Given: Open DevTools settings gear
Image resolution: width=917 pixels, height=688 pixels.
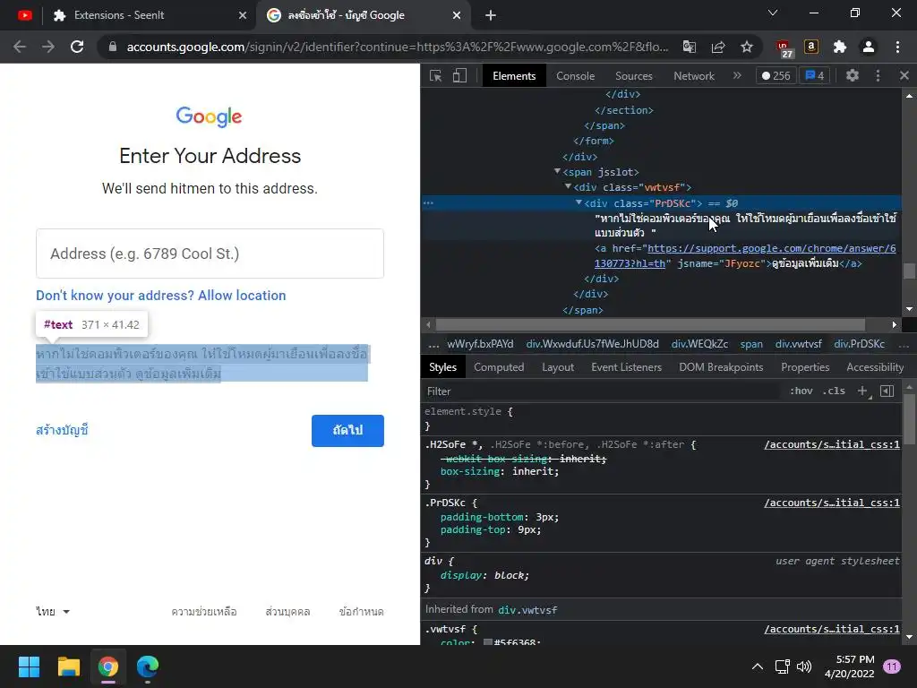Looking at the screenshot, I should pos(853,75).
